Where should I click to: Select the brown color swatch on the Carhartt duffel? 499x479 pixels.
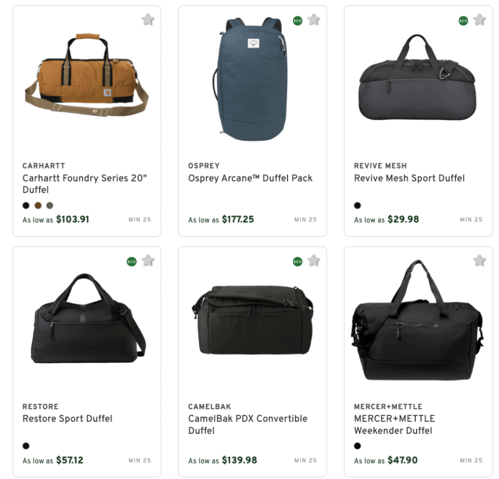[x=38, y=205]
